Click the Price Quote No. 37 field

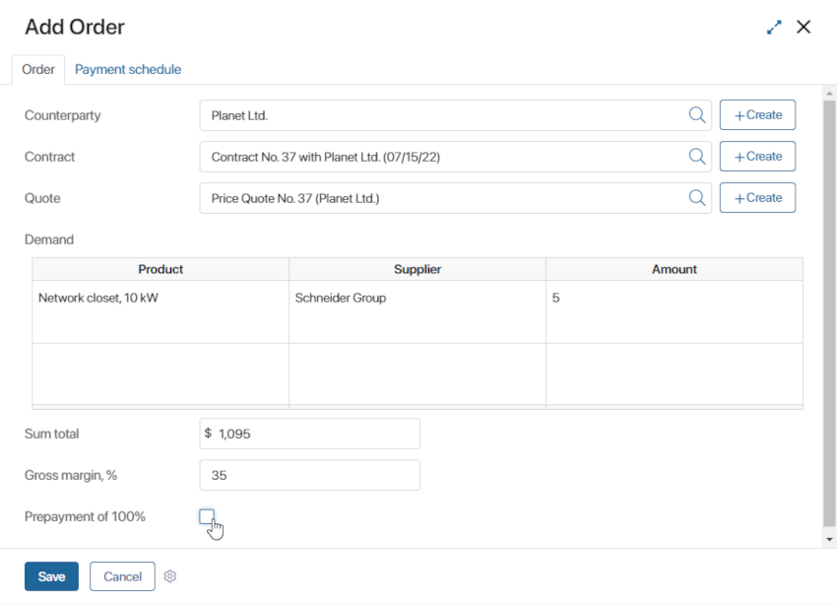coord(455,198)
